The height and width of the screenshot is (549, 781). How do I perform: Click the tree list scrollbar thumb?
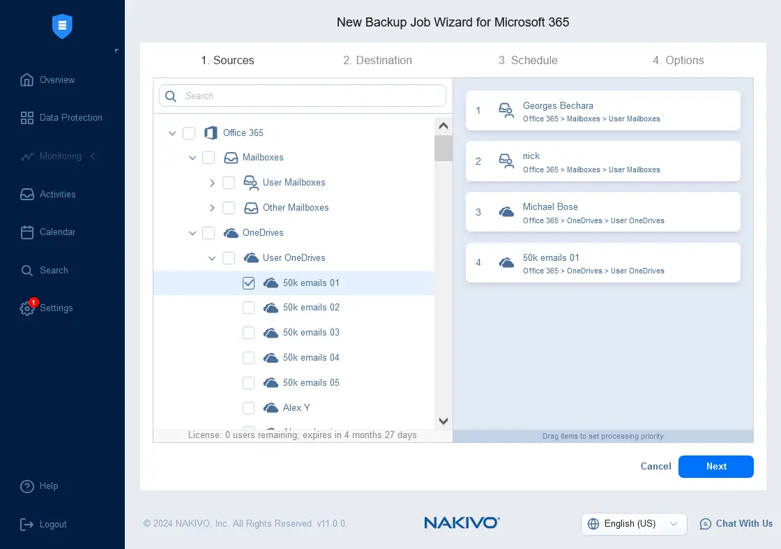coord(443,148)
